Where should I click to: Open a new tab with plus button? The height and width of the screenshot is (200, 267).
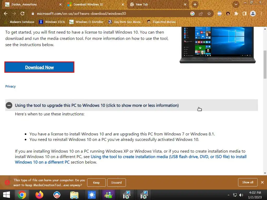click(195, 4)
